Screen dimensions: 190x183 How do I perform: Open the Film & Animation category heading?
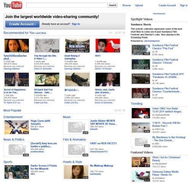(x=74, y=139)
